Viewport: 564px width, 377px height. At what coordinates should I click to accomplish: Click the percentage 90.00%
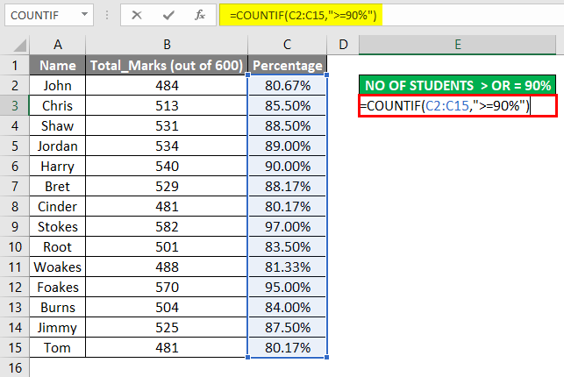(x=287, y=166)
